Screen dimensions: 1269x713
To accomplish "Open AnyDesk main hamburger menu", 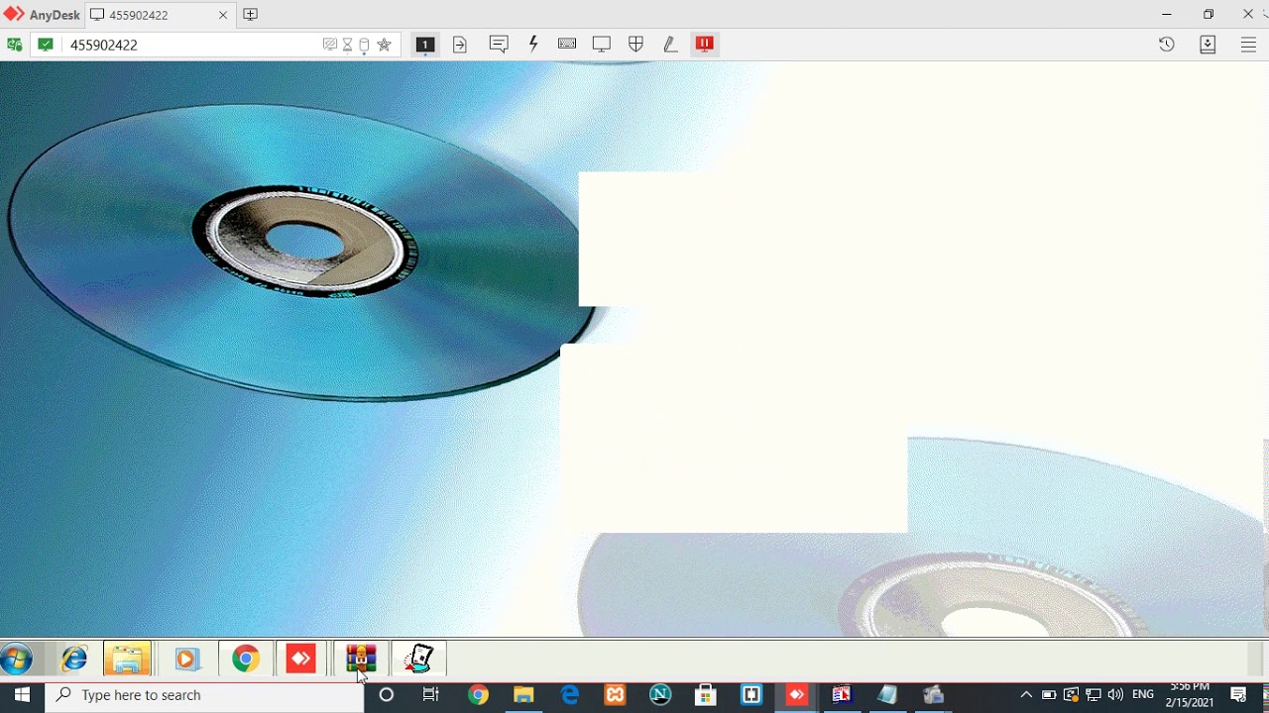I will click(x=1249, y=45).
